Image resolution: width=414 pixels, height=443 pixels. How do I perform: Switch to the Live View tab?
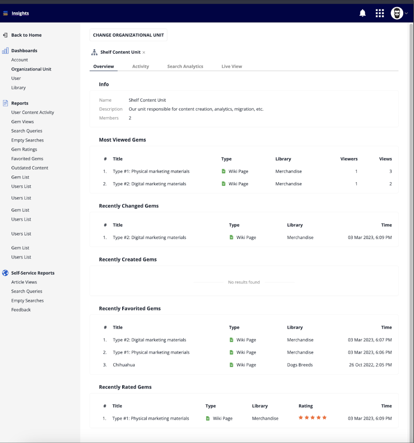click(x=232, y=67)
